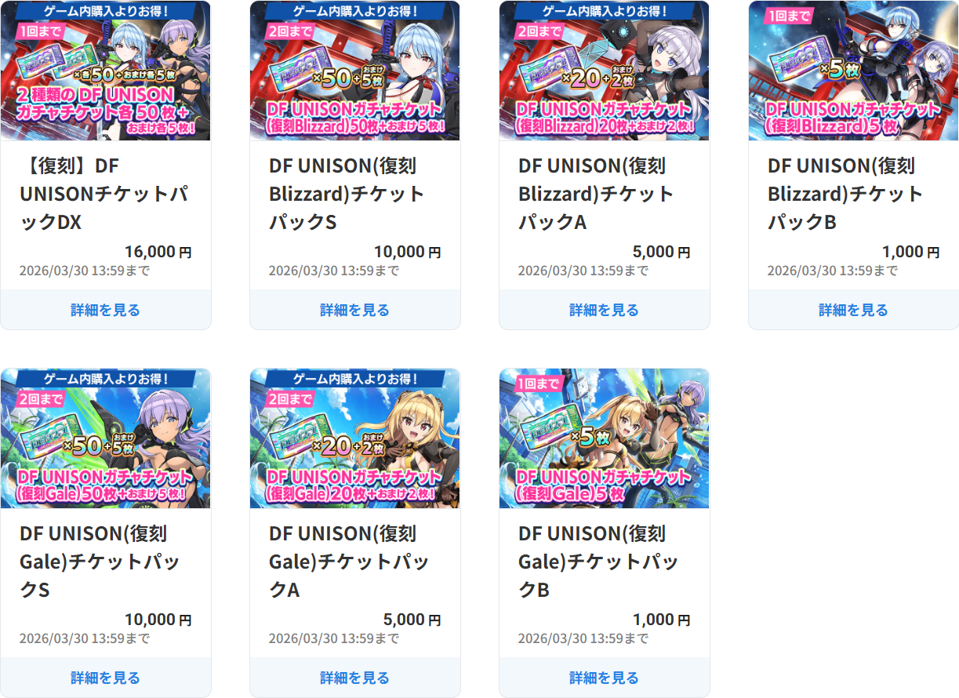Click 詳細を見る for Gale チケットパックS
Image resolution: width=959 pixels, height=698 pixels.
point(106,678)
